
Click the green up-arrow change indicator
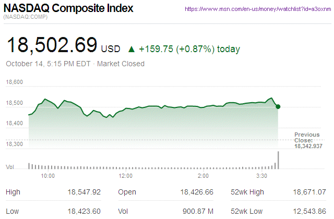pos(132,50)
